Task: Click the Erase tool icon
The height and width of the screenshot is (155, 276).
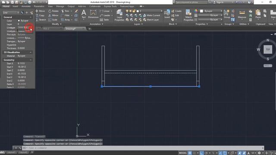Action: pos(76,11)
